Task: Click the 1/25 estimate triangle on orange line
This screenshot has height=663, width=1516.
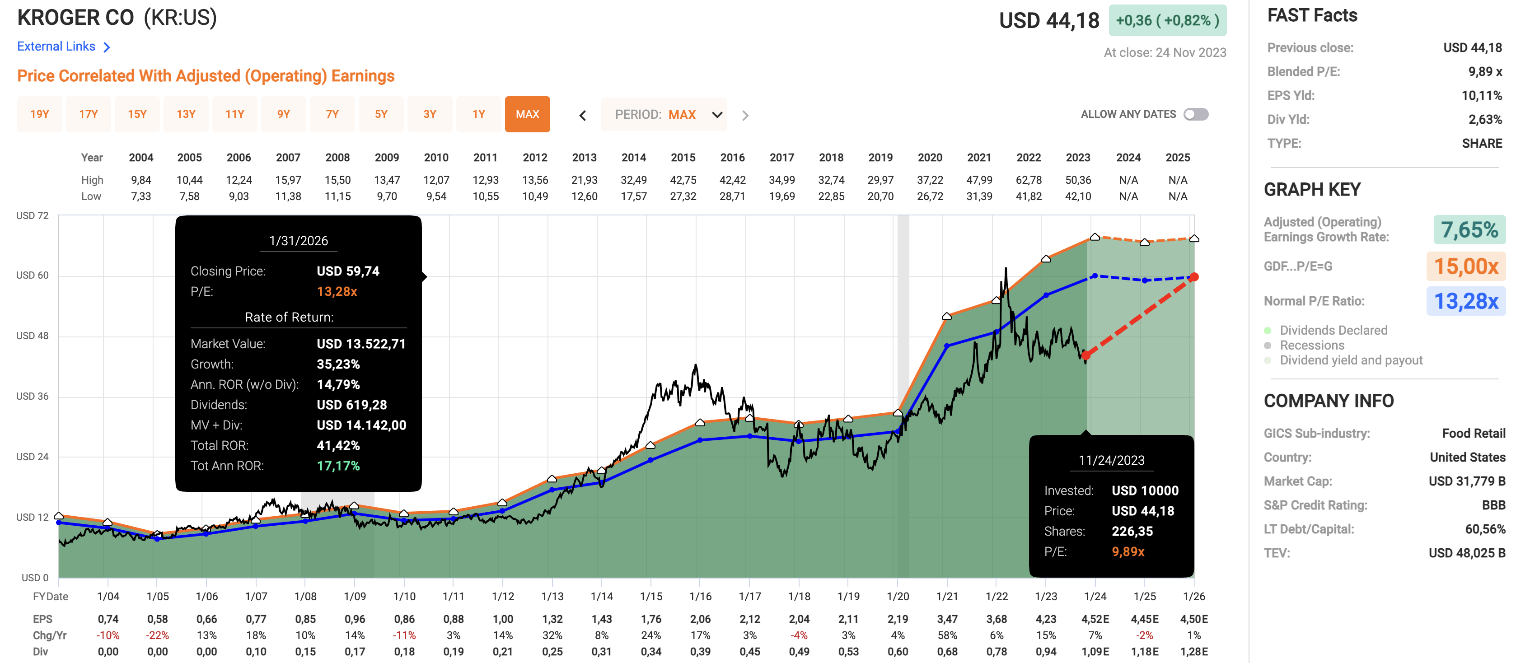Action: (x=1145, y=242)
